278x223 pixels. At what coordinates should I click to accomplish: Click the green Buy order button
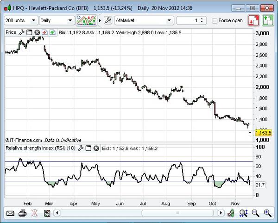click(268, 21)
